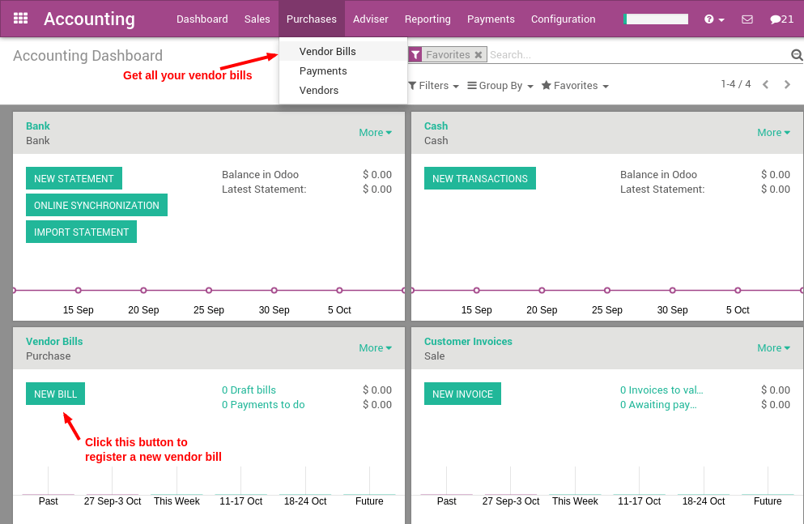This screenshot has height=524, width=804.
Task: Open the Favorites dropdown in search bar
Action: (x=575, y=85)
